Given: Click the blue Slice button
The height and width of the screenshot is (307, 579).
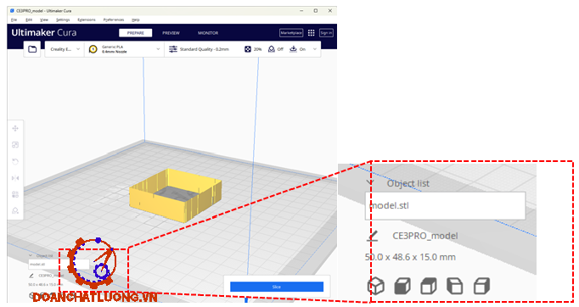Looking at the screenshot, I should click(x=277, y=287).
